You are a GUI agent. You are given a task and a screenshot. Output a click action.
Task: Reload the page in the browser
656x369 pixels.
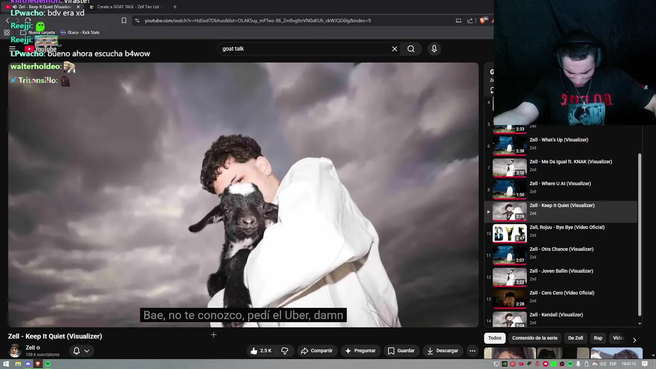pyautogui.click(x=28, y=20)
